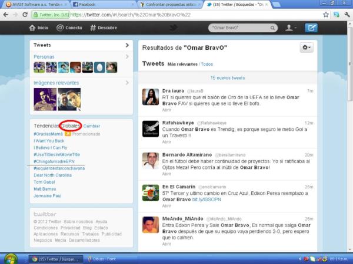
Task: Open #UseTittiesInAMovieTitle trend
Action: point(56,154)
